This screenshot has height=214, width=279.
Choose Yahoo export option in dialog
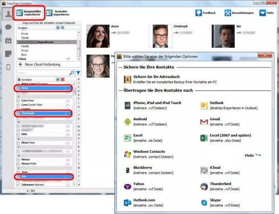[143, 187]
